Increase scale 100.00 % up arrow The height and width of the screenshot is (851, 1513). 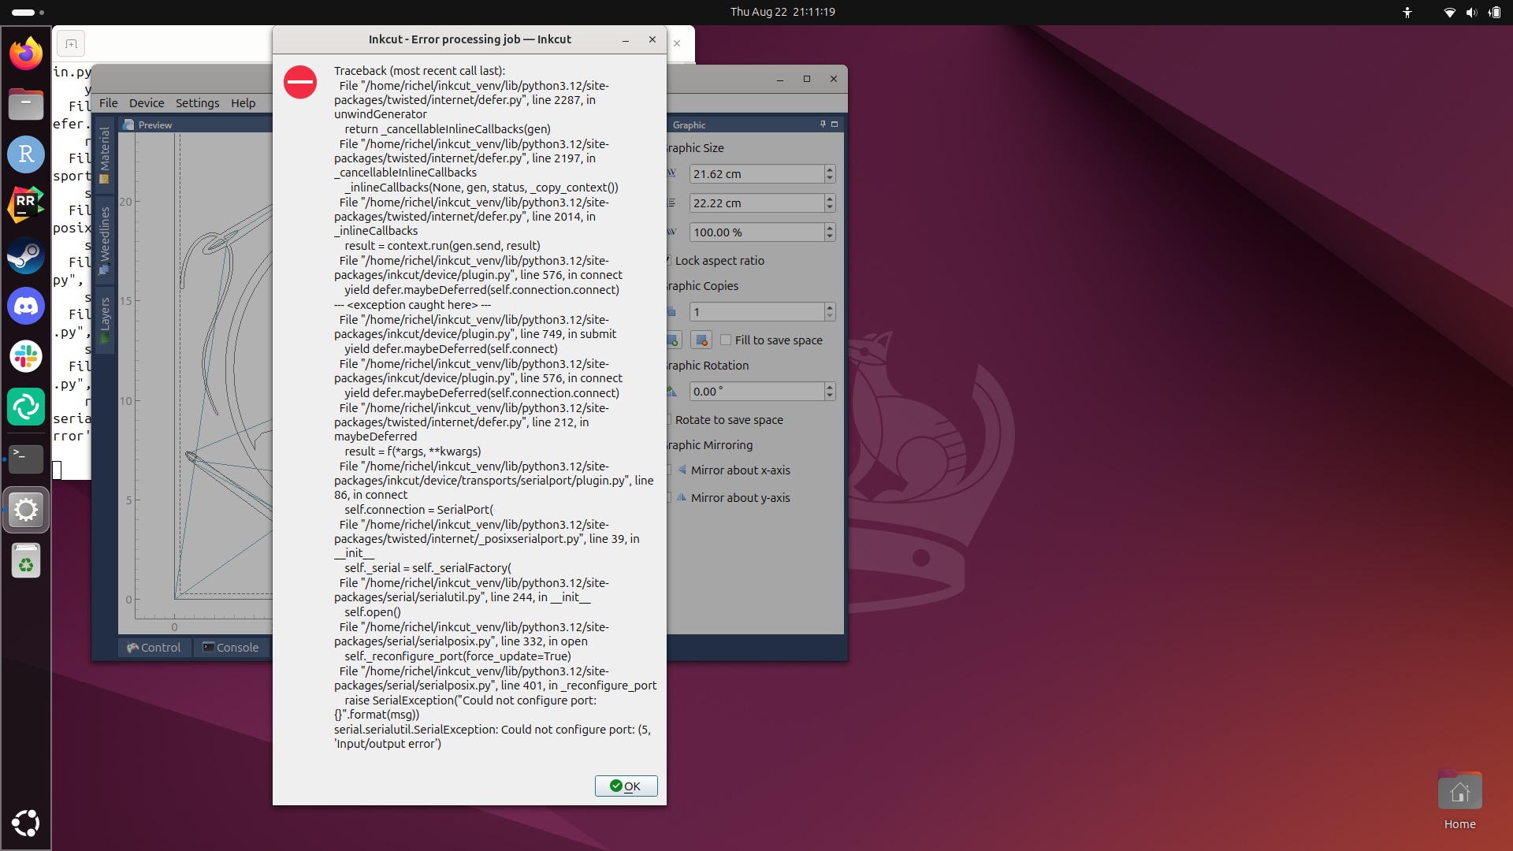830,228
